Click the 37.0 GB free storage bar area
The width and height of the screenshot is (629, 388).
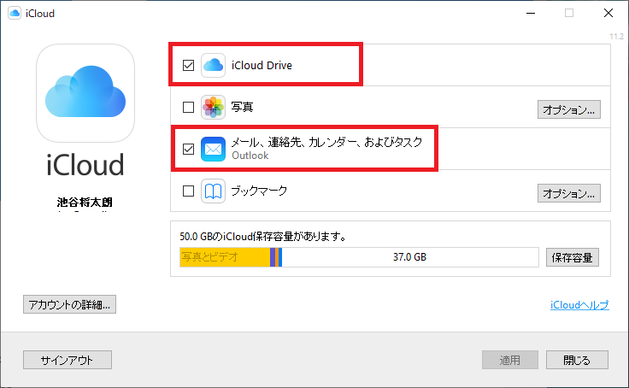point(410,257)
